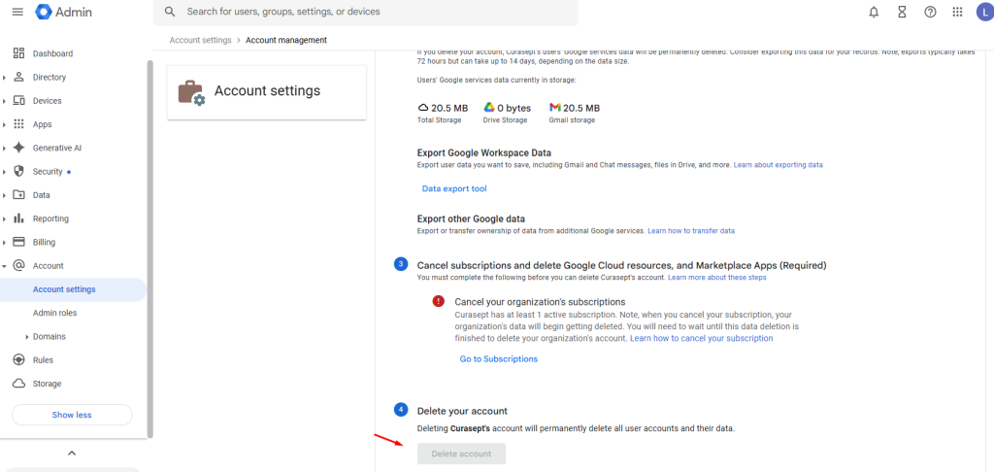The image size is (994, 472).
Task: Click the Account at-sign icon
Action: click(19, 266)
